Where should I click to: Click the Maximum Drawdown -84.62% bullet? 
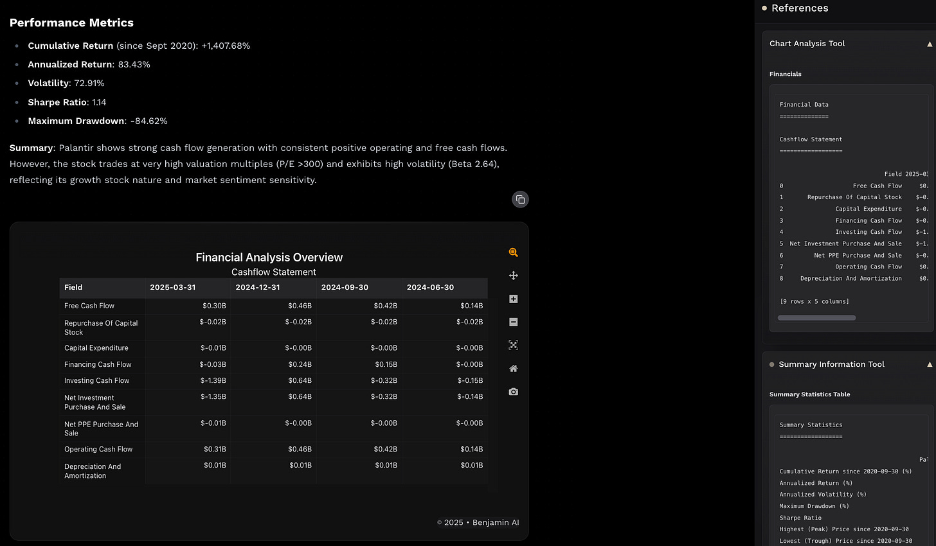click(98, 121)
